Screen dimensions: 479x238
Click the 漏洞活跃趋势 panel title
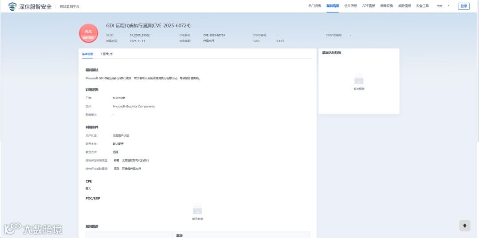331,52
